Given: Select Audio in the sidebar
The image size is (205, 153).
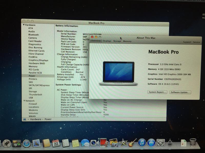Looking at the screenshot, I should (x=32, y=31).
